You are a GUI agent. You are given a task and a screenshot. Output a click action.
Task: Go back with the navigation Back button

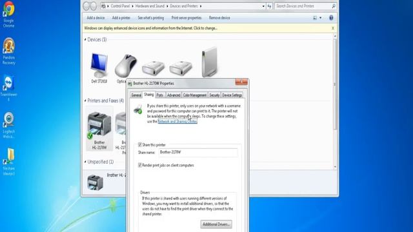86,6
